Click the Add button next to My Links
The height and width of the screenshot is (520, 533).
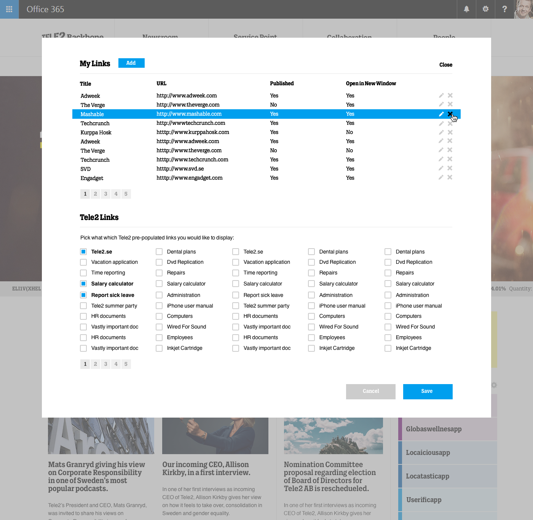[131, 63]
